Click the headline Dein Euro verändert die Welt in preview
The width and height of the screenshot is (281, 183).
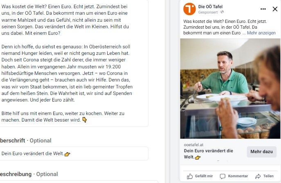coord(209,154)
